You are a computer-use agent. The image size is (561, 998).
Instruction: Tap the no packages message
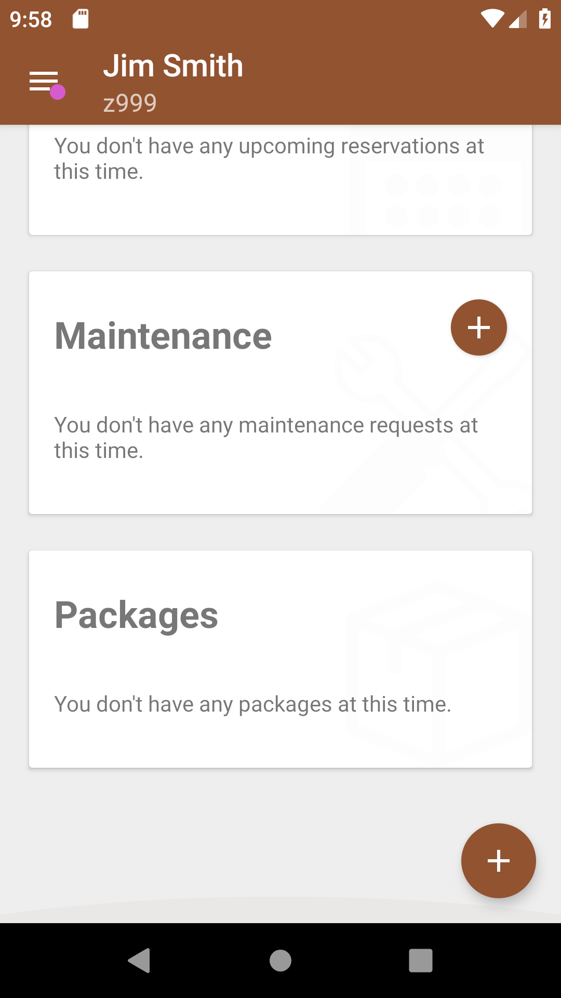[x=253, y=704]
